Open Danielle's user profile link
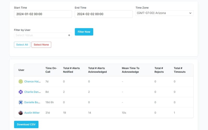208x130 pixels. click(32, 102)
